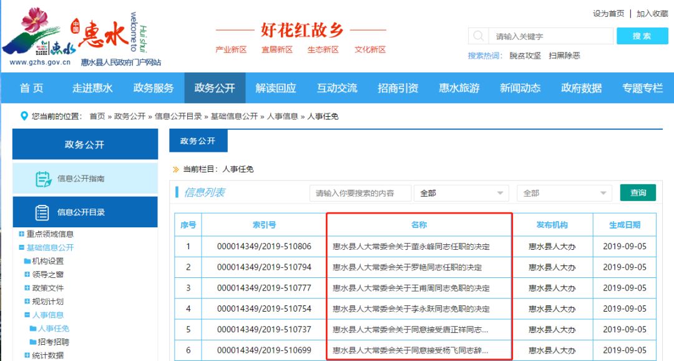Open the 信息公开指南 clipboard icon
Viewport: 674px width, 361px height.
[44, 179]
